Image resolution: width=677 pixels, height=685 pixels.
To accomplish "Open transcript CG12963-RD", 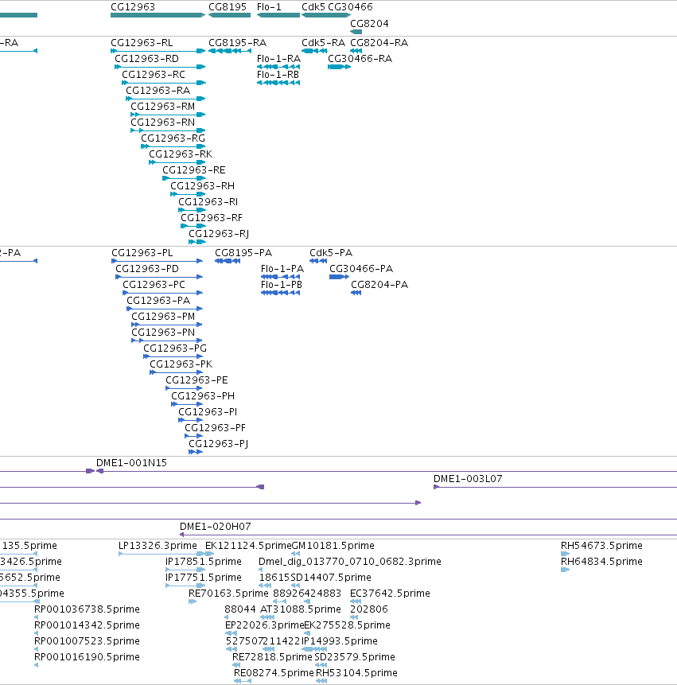I will click(x=146, y=59).
